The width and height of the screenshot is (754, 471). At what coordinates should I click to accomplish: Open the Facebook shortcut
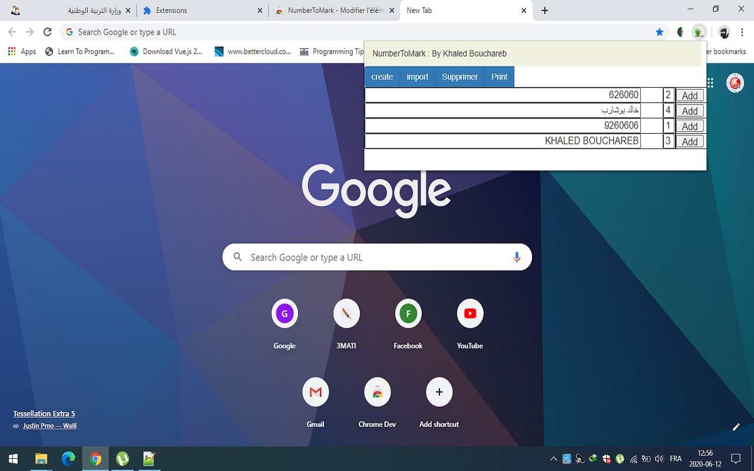point(408,313)
